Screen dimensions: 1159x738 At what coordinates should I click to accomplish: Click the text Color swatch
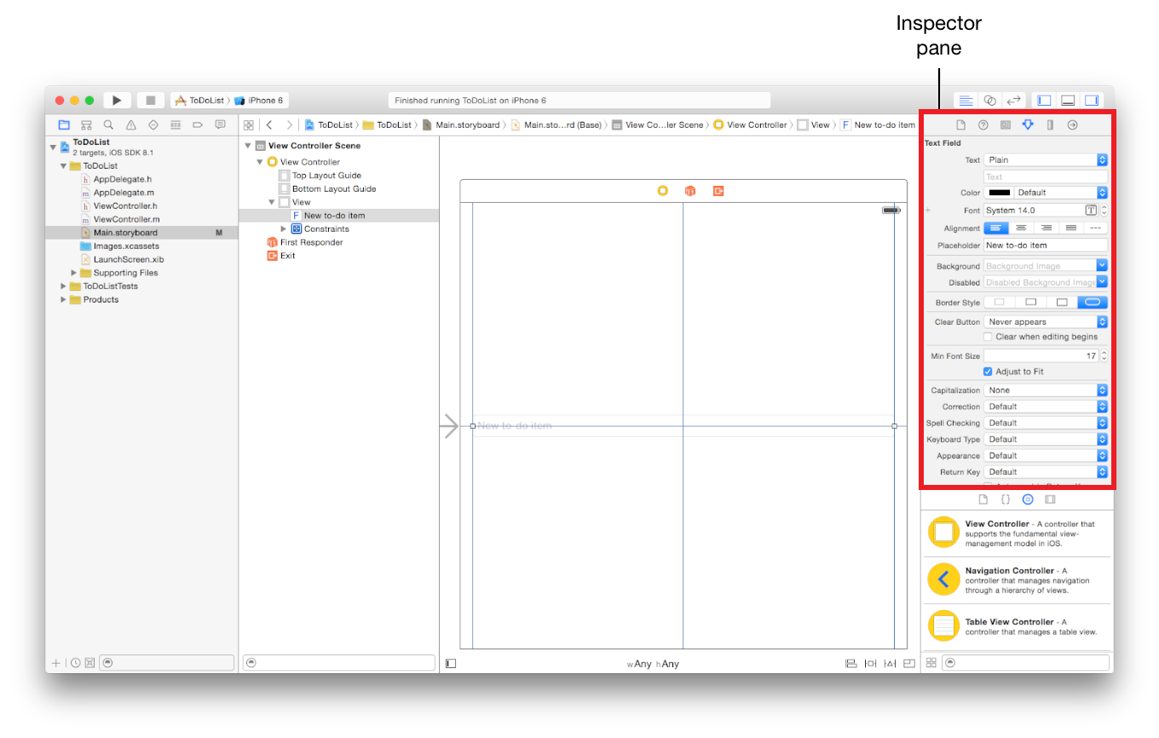point(999,193)
